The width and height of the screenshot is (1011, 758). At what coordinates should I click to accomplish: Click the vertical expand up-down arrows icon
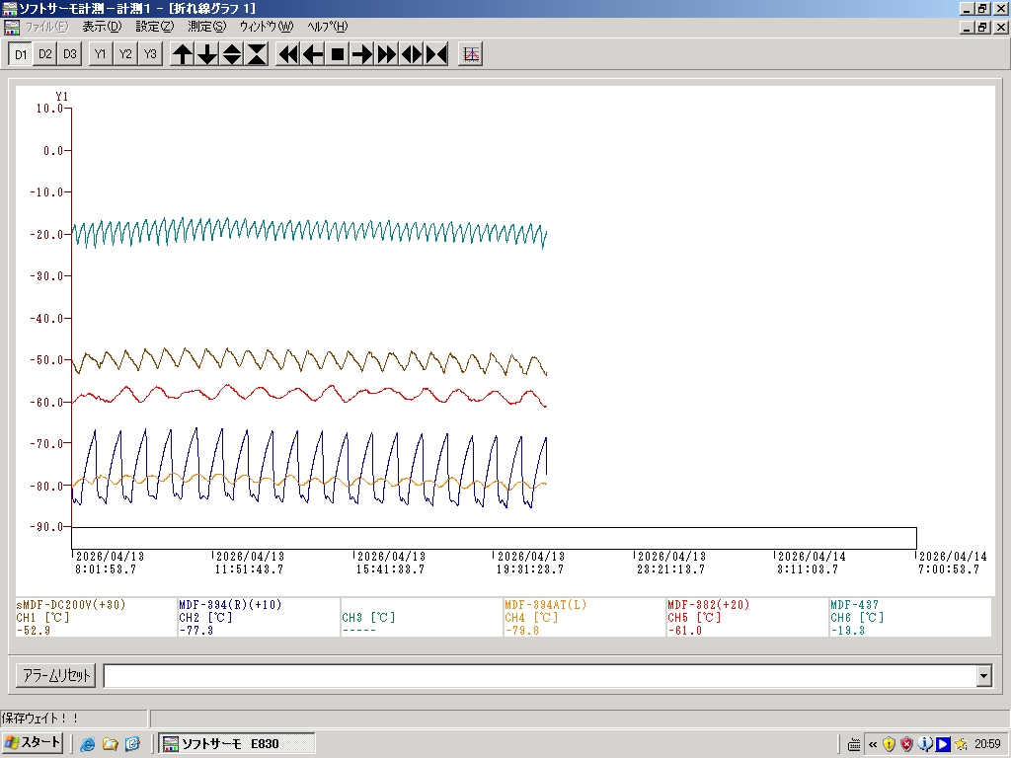232,54
